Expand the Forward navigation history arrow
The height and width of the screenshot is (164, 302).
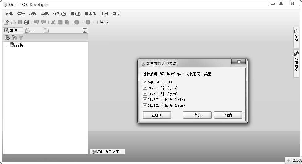(x=94, y=22)
